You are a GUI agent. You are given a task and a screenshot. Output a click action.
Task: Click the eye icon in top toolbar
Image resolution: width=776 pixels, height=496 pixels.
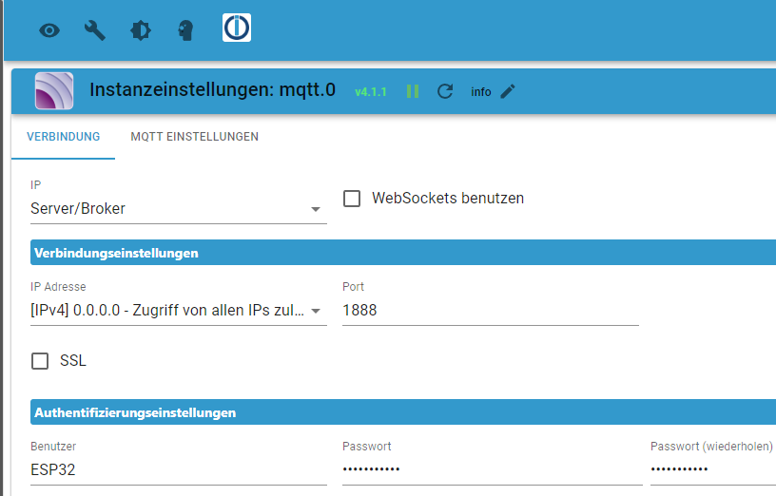(x=49, y=30)
